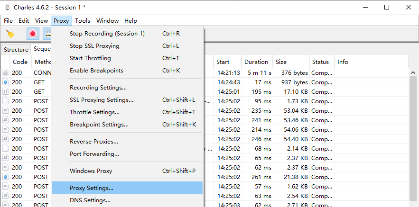Choose Start Throttling

[127, 58]
